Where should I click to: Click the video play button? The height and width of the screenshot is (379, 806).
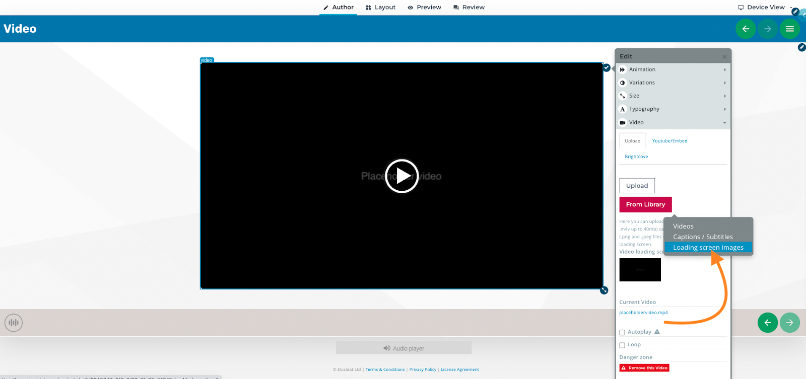(401, 176)
